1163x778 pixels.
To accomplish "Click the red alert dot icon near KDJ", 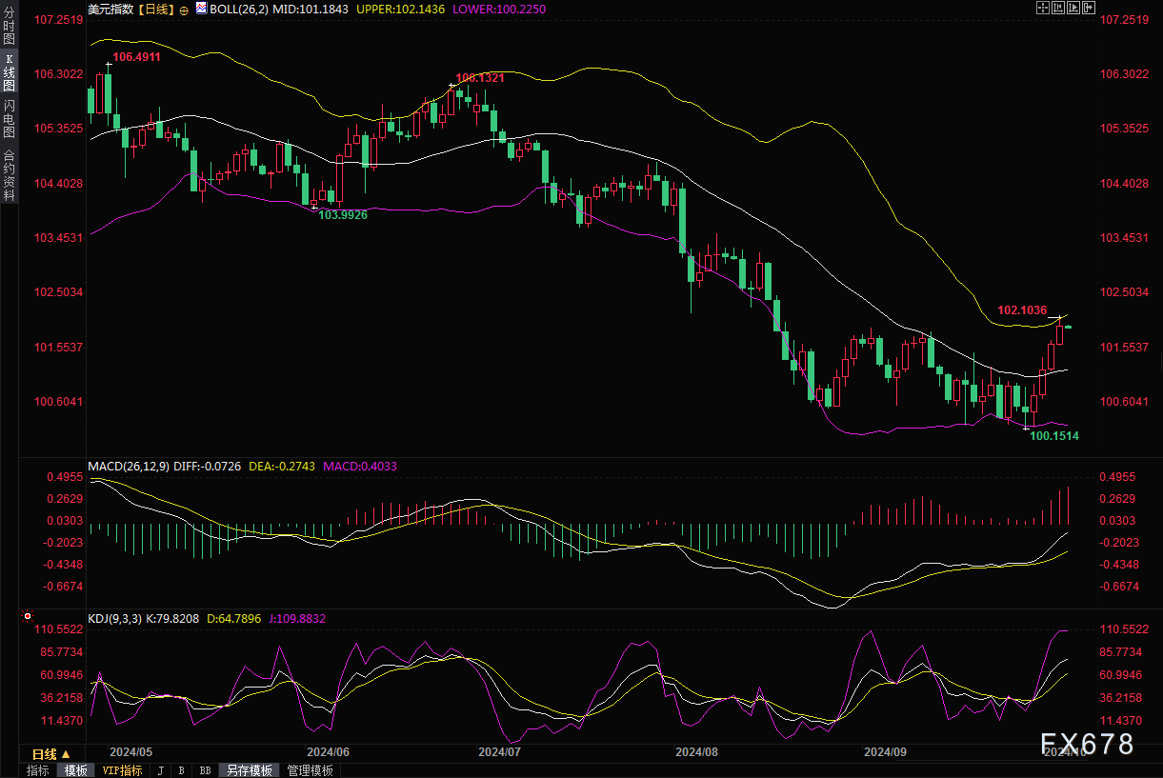I will coord(26,617).
